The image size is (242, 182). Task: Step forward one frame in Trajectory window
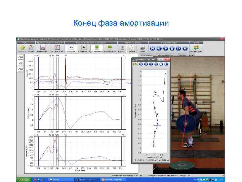tap(161, 64)
